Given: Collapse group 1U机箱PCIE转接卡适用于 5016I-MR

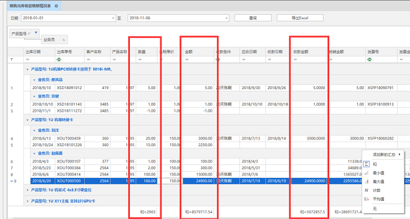Looking at the screenshot, I should tap(27, 69).
